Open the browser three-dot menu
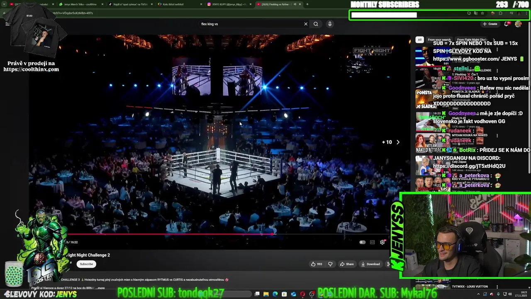531x299 pixels. point(526,13)
